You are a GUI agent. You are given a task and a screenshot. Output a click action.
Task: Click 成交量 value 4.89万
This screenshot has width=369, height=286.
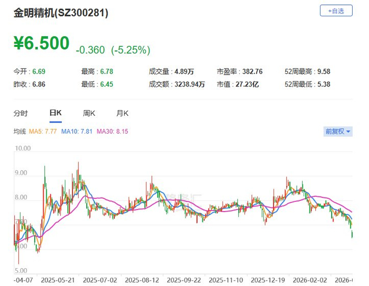(184, 72)
